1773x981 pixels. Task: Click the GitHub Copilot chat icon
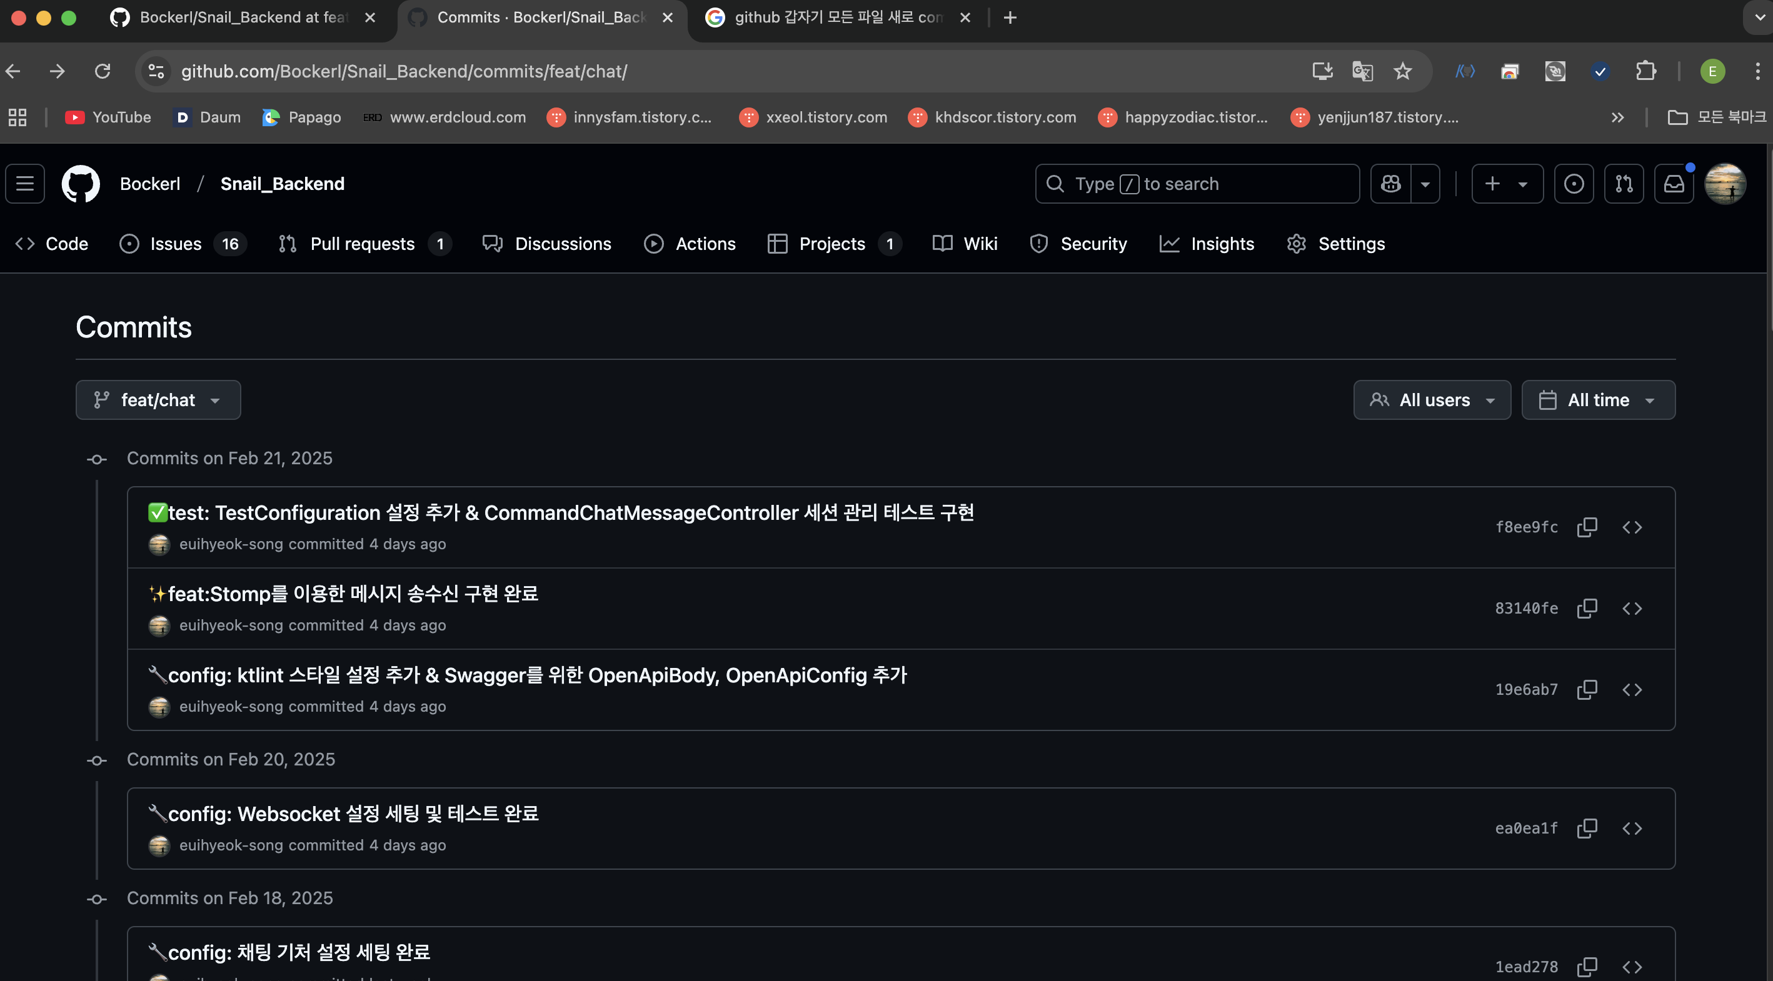pos(1390,184)
